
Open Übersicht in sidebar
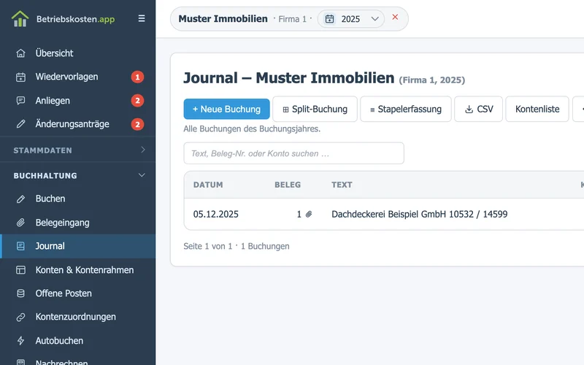tap(78, 53)
